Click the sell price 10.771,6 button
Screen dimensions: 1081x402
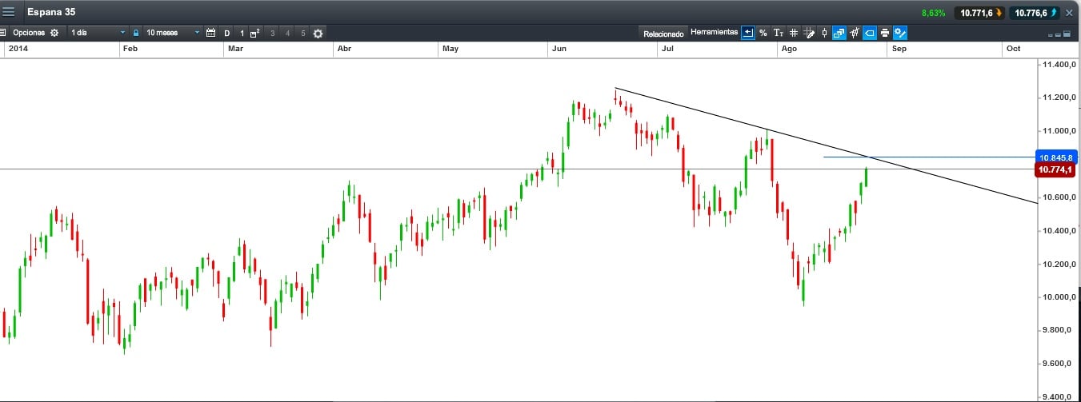[x=981, y=13]
